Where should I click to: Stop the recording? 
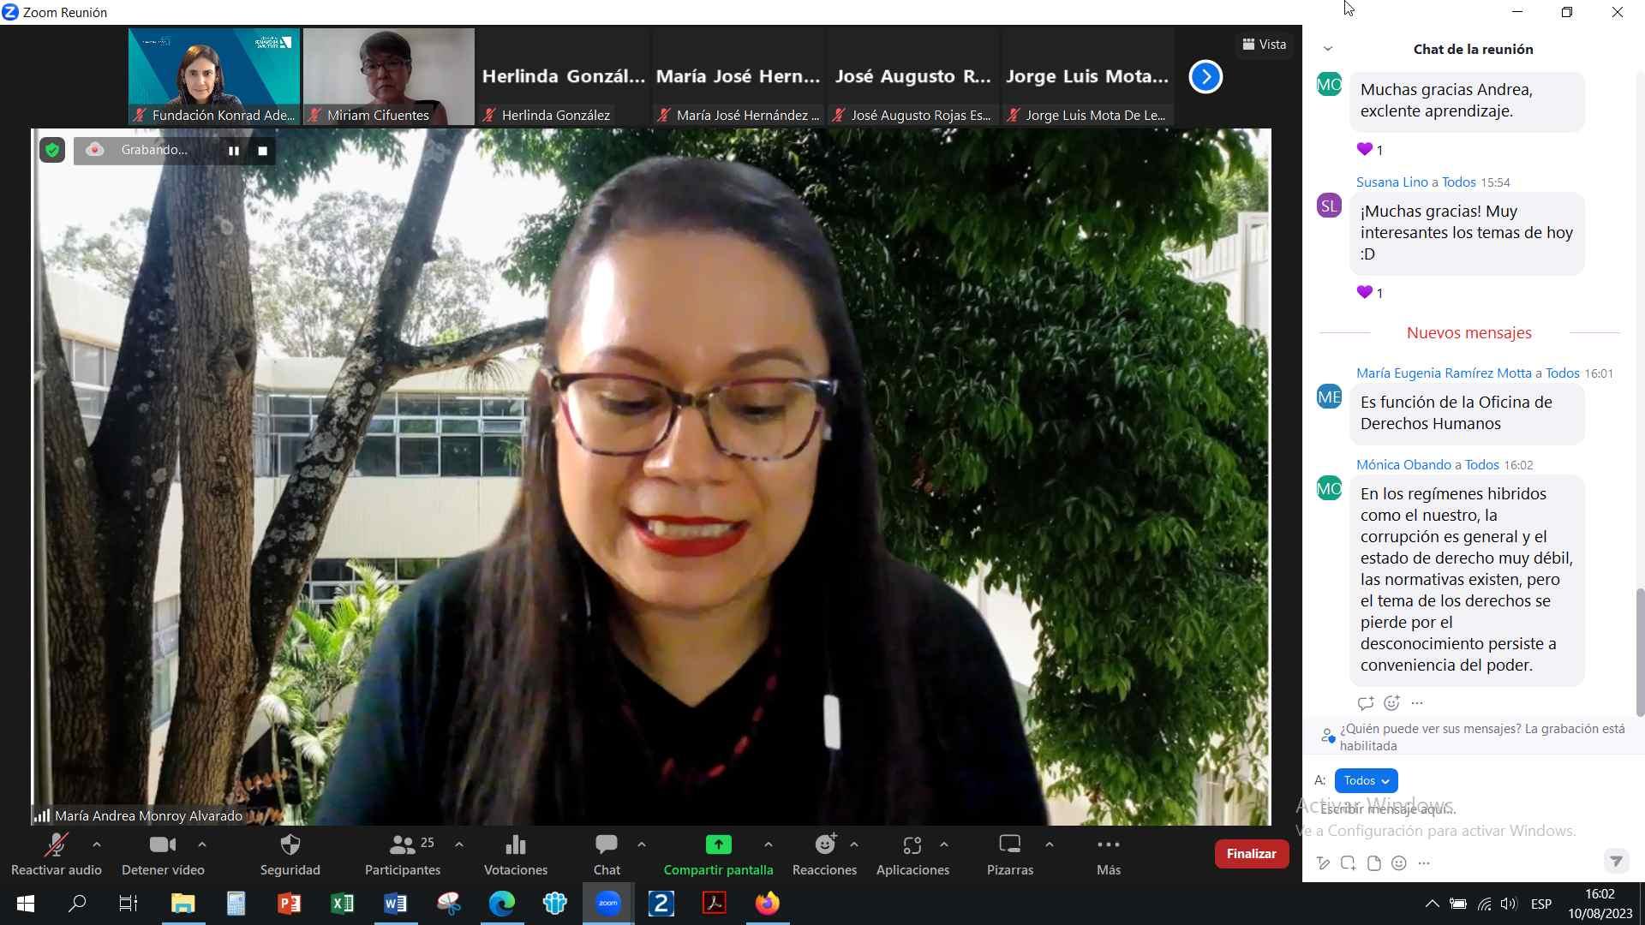tap(263, 151)
